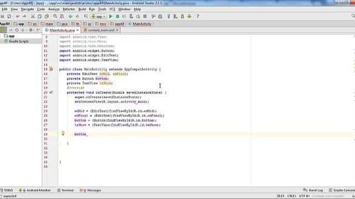Viewport: 355px width, 199px height.
Task: Click the Synchronize icon in the toolbar
Action: tap(9, 16)
